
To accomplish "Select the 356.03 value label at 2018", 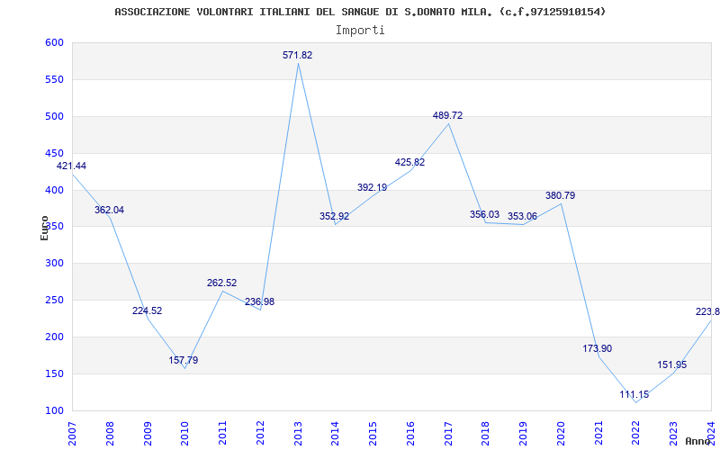I will [484, 214].
